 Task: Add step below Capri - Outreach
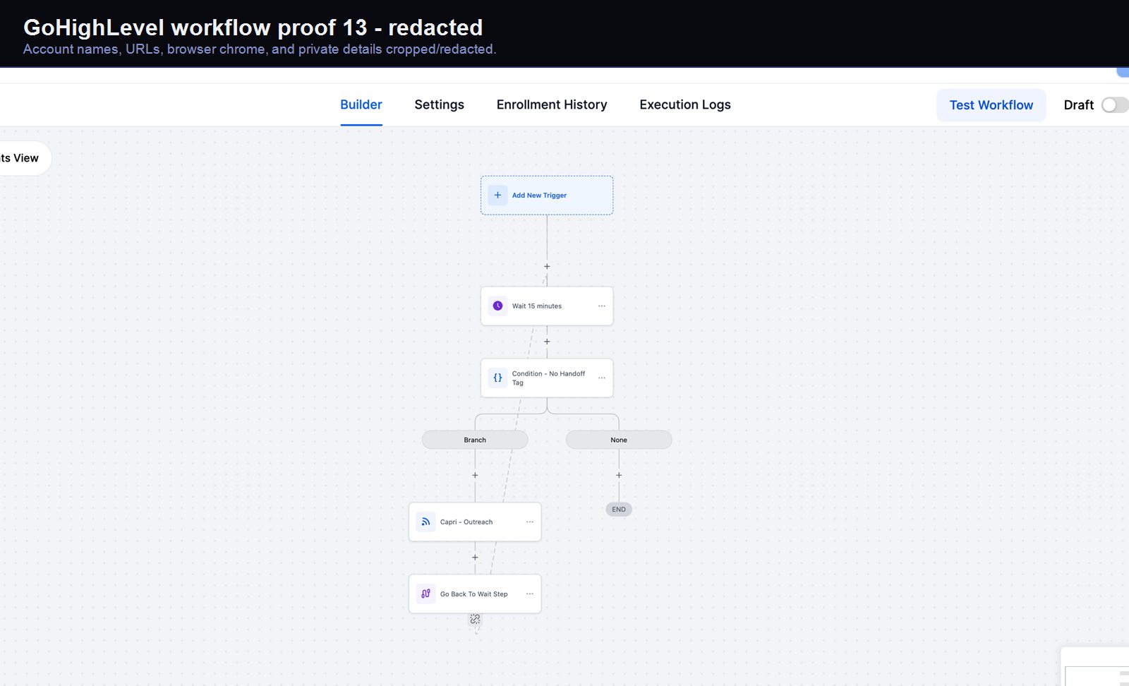pyautogui.click(x=475, y=558)
